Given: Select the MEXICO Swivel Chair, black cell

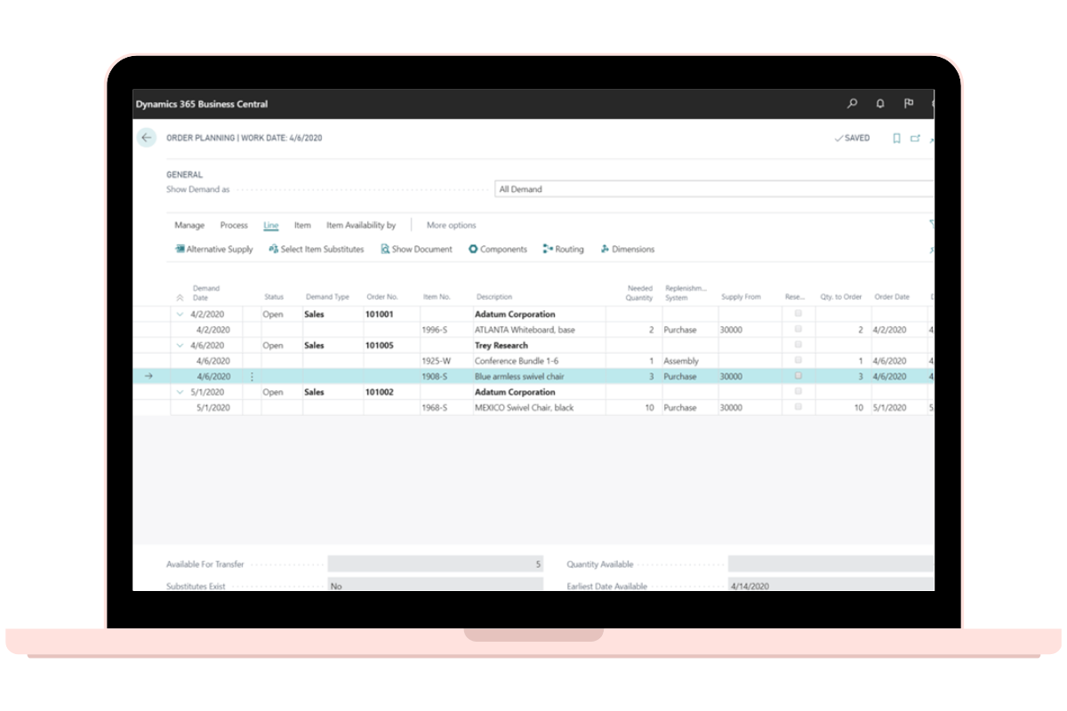Looking at the screenshot, I should click(x=540, y=408).
